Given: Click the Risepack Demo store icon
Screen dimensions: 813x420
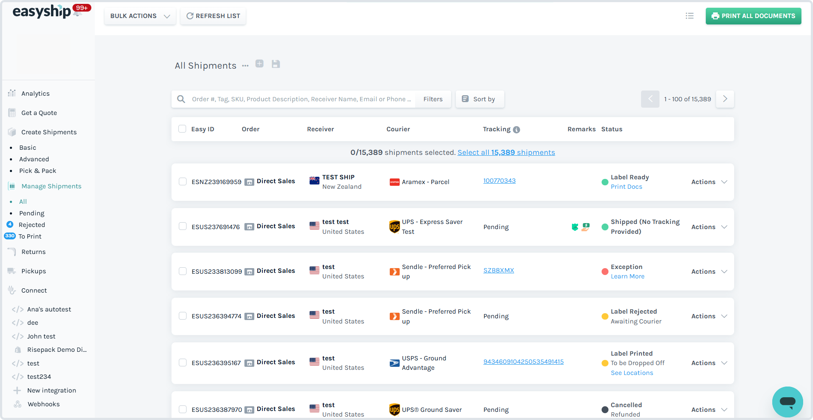Looking at the screenshot, I should 18,350.
